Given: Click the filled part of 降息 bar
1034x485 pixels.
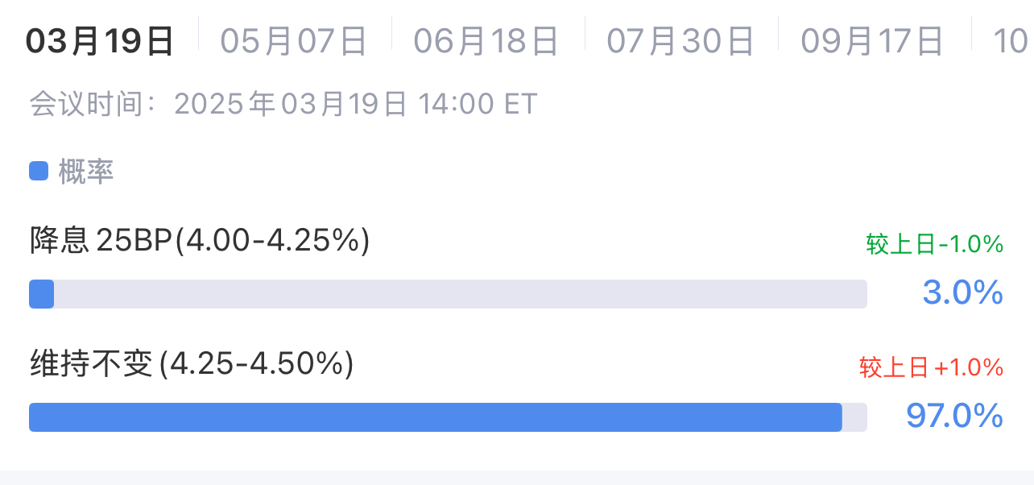Looking at the screenshot, I should (41, 294).
